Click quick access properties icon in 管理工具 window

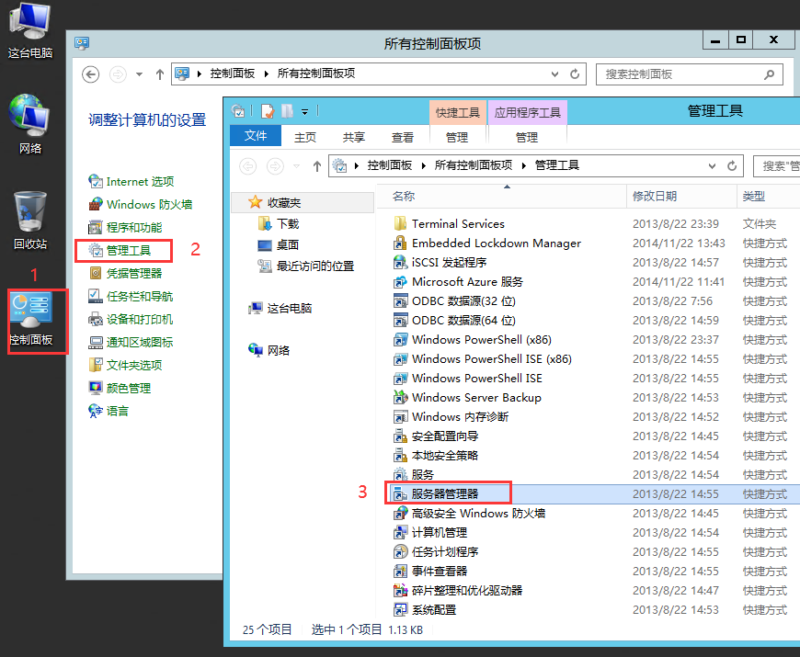[x=268, y=111]
